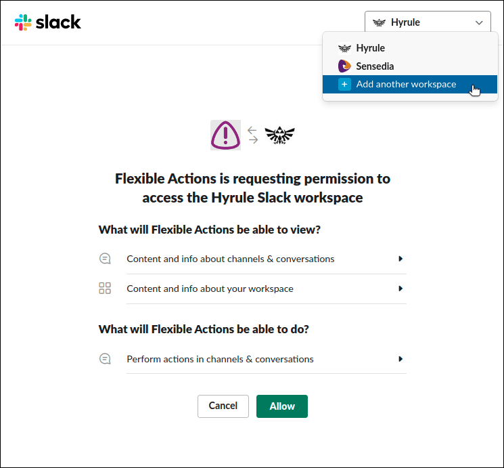The height and width of the screenshot is (468, 504).
Task: Click the Slack logo
Action: (x=47, y=22)
